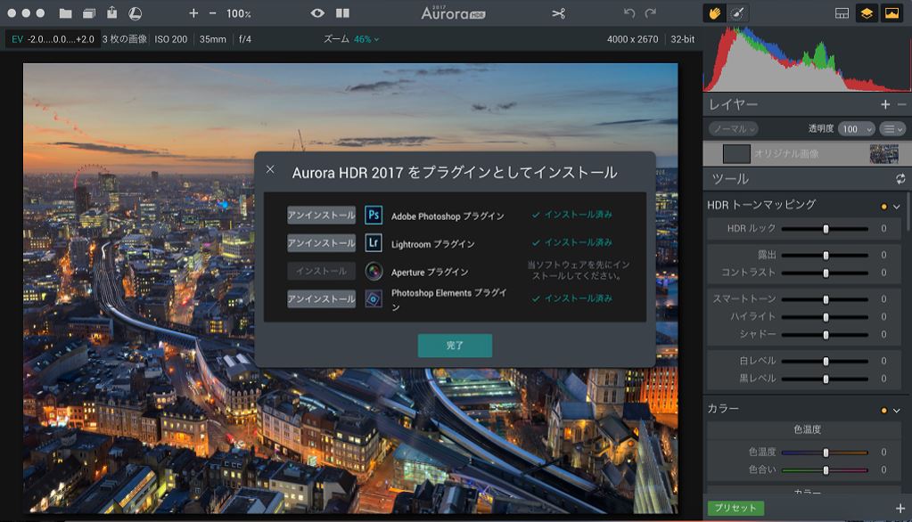
Task: Click the EV -2.0...0.0...+2.0 indicator
Action: 53,39
